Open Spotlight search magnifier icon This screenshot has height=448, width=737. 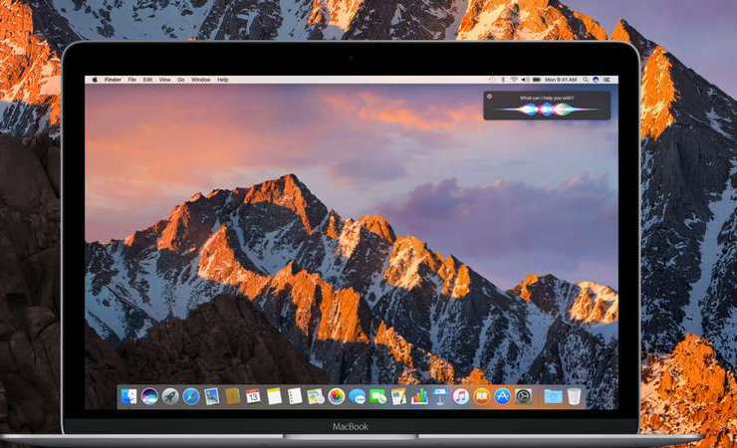(586, 80)
